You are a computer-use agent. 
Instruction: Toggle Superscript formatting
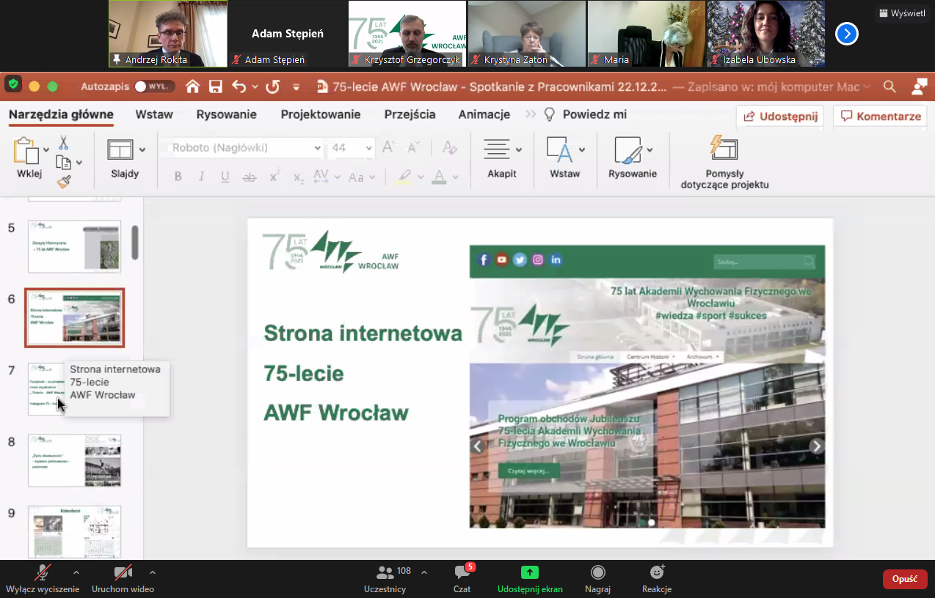click(274, 177)
